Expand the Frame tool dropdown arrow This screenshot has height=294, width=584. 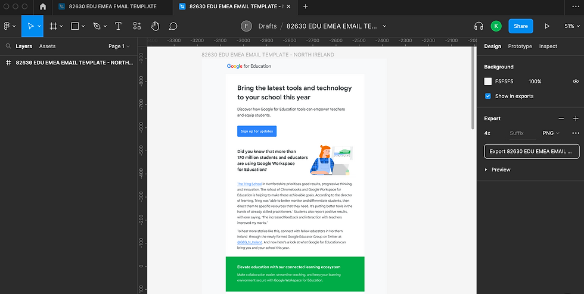(x=61, y=26)
